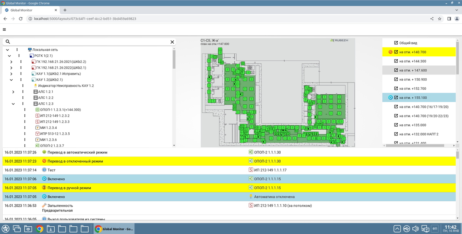Click the МИ 1.2.3.6 lightning module icon
Screen dimensions: 462x234
click(x=37, y=140)
